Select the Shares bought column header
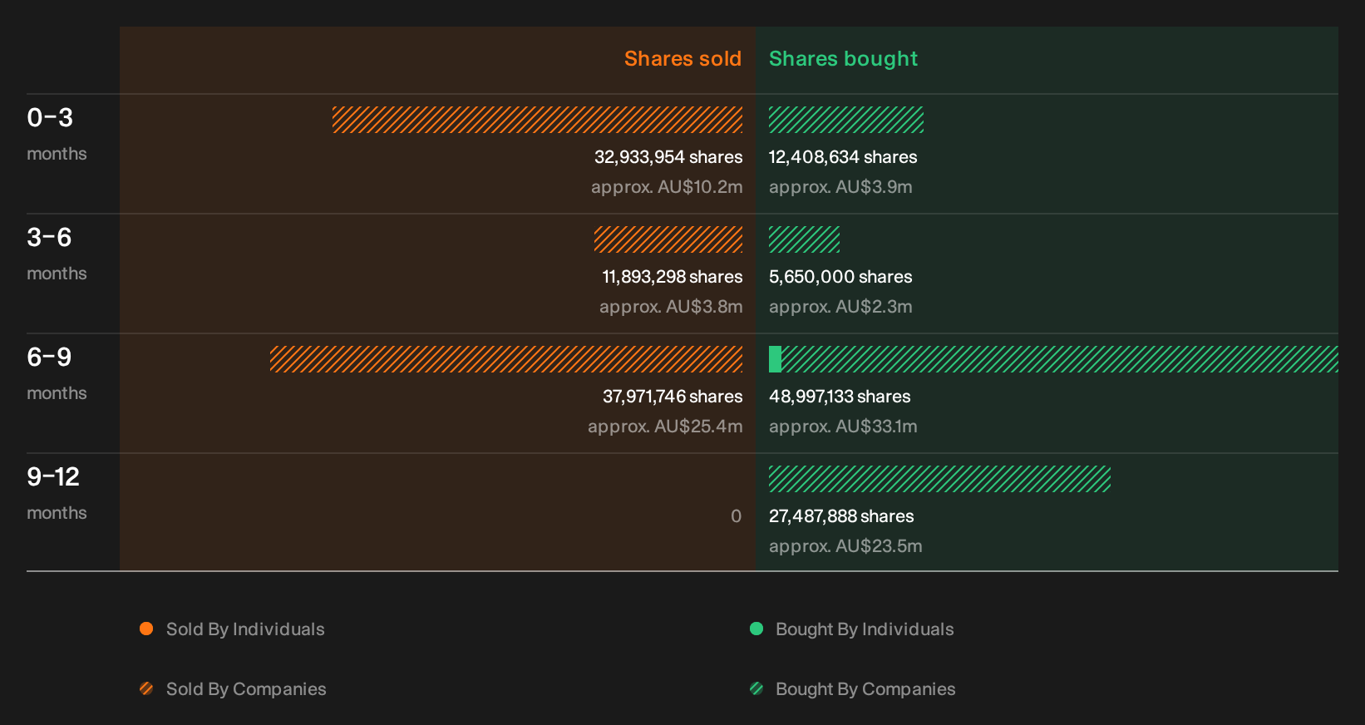The width and height of the screenshot is (1365, 725). point(843,58)
